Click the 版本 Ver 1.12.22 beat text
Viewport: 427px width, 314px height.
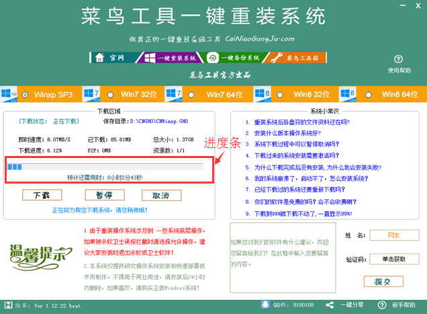click(x=48, y=306)
